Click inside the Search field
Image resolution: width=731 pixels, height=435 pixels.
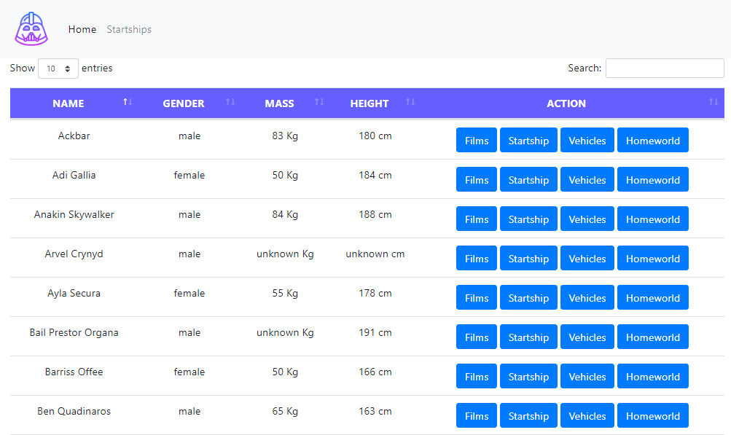664,68
